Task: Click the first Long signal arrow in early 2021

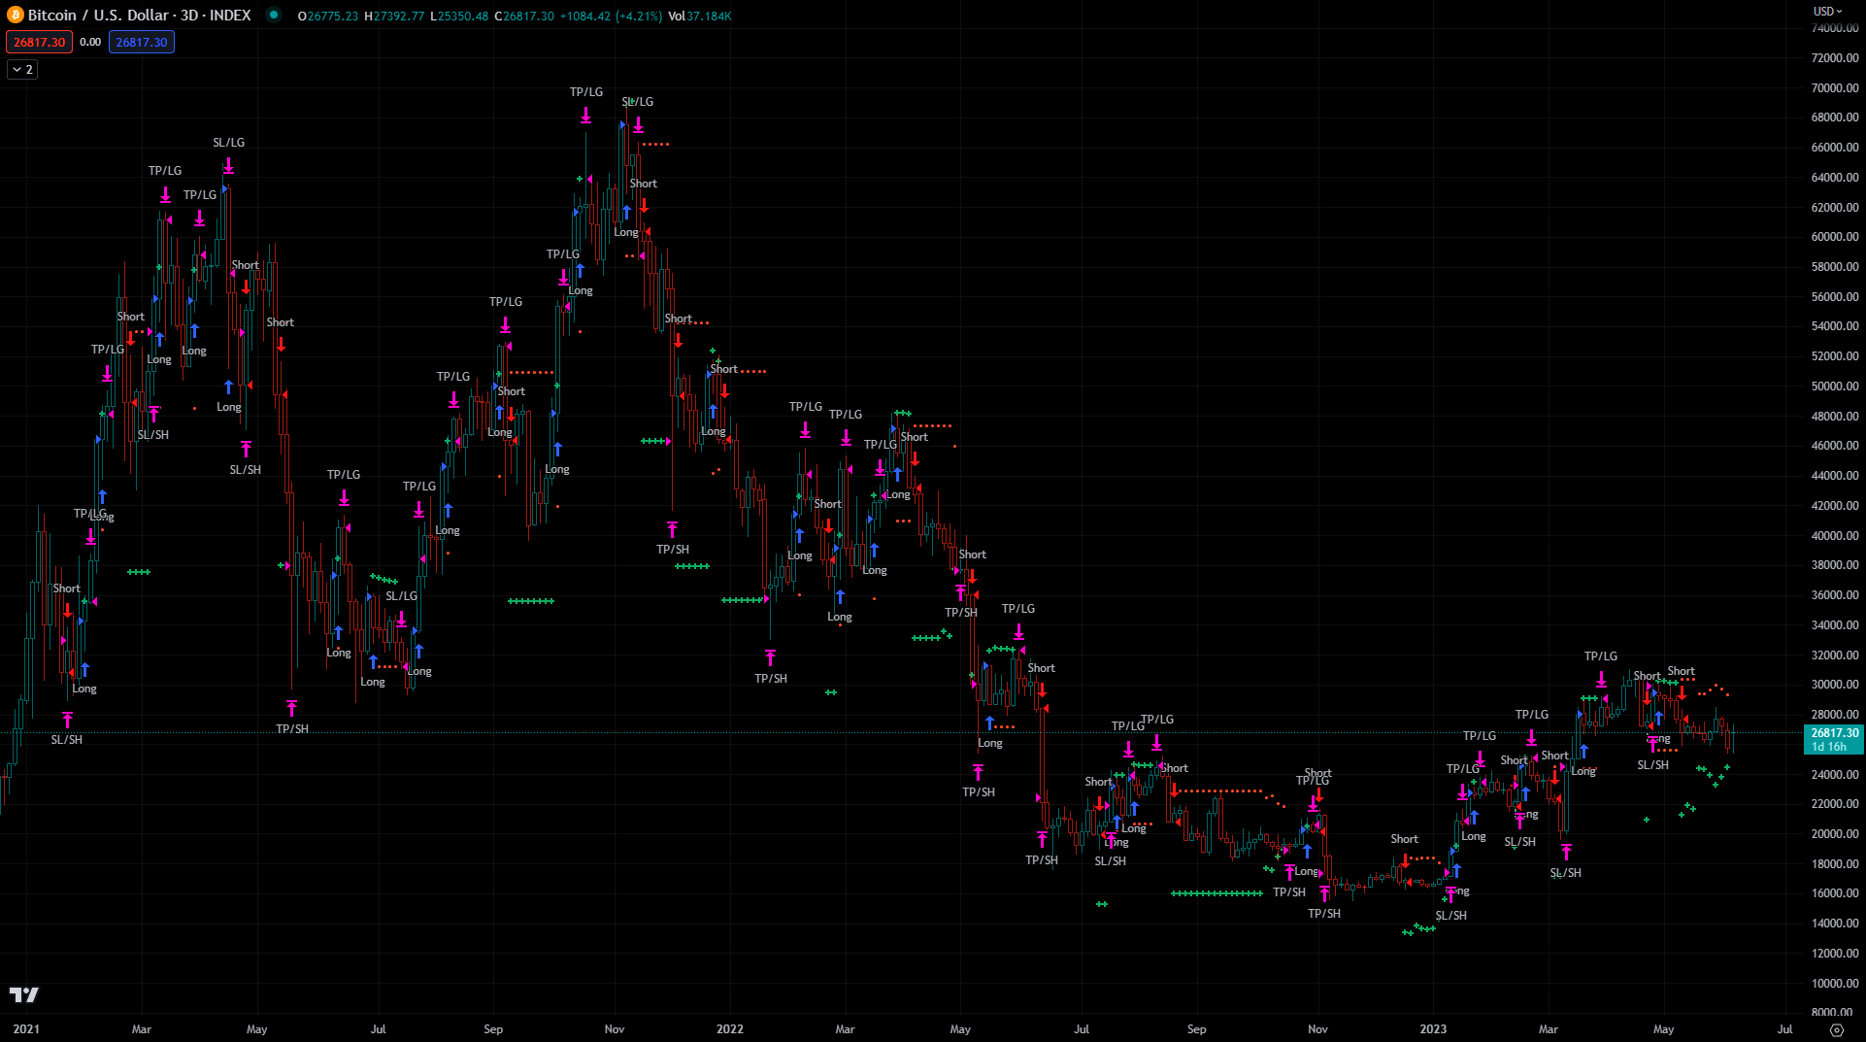Action: (x=84, y=670)
